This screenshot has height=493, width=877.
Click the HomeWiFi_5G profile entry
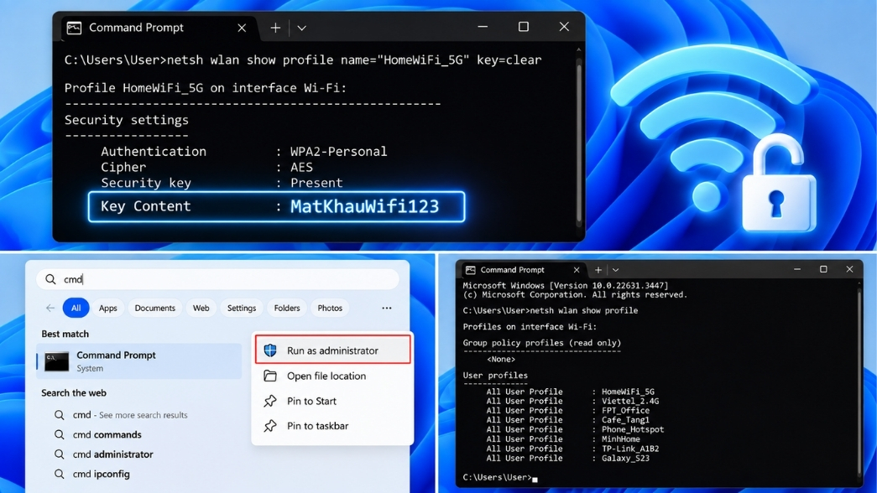click(x=628, y=392)
